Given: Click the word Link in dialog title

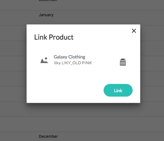Looking at the screenshot, I should click(40, 37).
